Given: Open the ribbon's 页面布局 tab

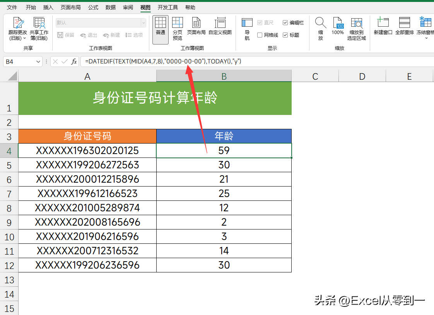Looking at the screenshot, I should 70,7.
